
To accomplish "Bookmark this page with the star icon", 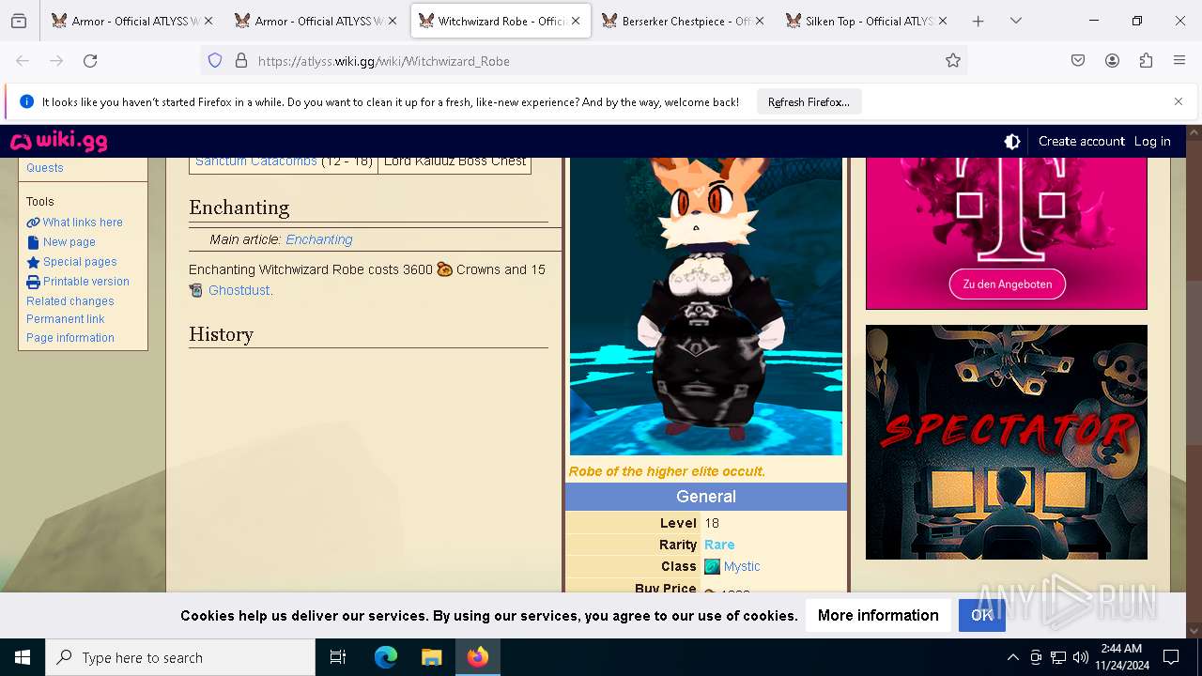I will tap(953, 61).
